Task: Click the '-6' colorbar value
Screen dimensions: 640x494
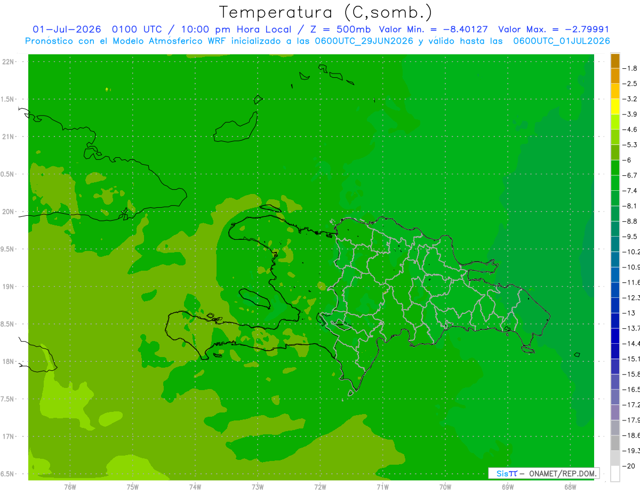Action: pos(627,160)
